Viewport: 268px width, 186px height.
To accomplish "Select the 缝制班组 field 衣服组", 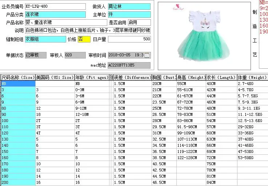I will pos(45,39).
